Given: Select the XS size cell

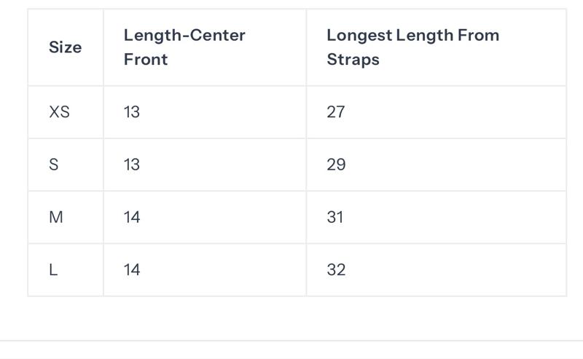Looking at the screenshot, I should pos(59,112).
